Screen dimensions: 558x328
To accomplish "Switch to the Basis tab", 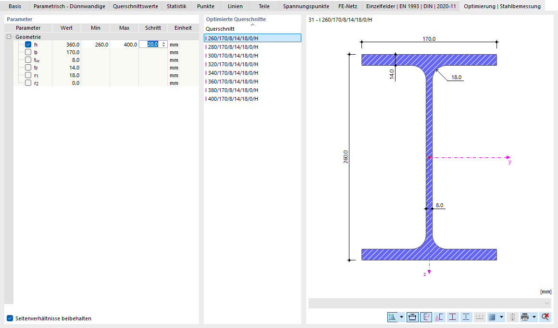I will (15, 6).
